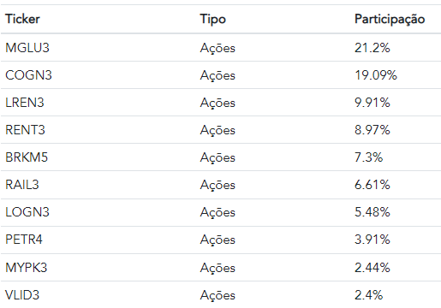Click the 5.48% participation value
Screen dimensions: 441x308
[372, 212]
